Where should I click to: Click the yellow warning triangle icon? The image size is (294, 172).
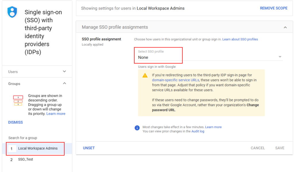145,76
